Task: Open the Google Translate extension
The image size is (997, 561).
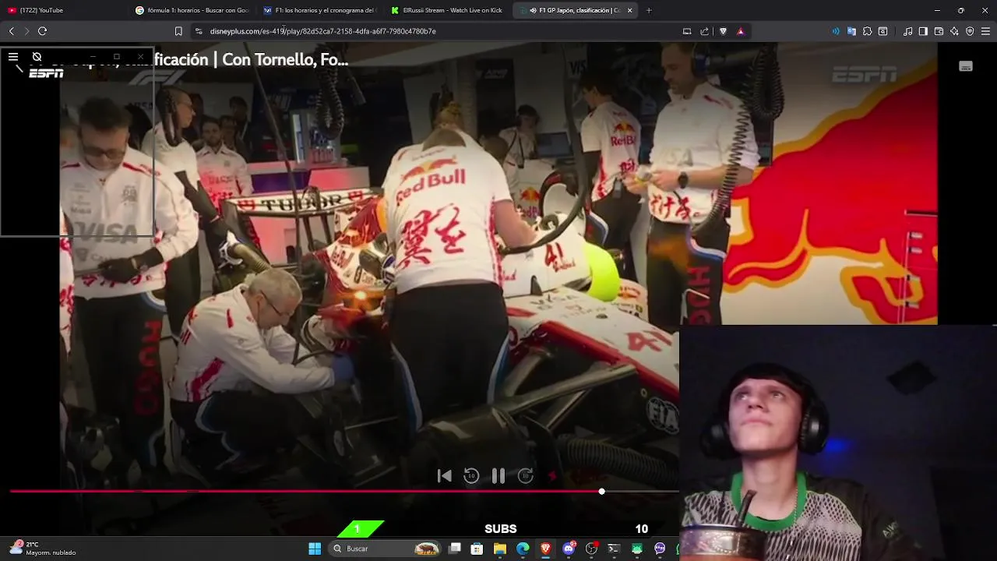Action: click(x=851, y=31)
